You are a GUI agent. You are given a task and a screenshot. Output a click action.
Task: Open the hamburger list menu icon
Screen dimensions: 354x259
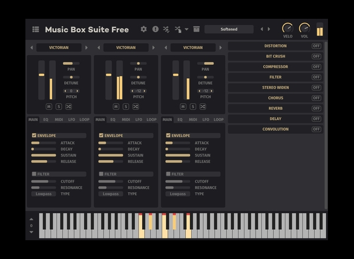(x=36, y=29)
